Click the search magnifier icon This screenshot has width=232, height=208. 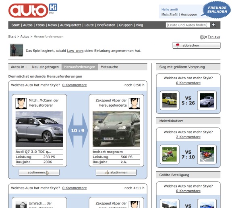tap(214, 25)
